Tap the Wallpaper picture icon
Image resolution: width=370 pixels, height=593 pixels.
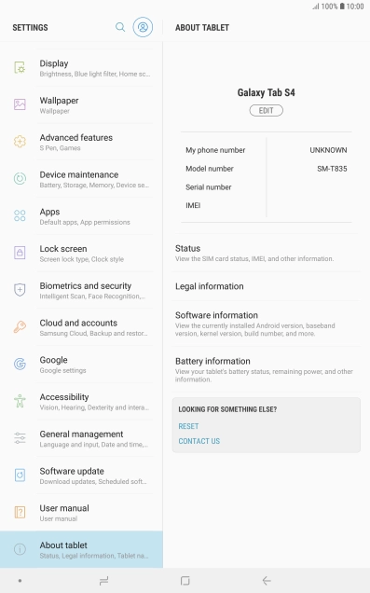pyautogui.click(x=20, y=104)
